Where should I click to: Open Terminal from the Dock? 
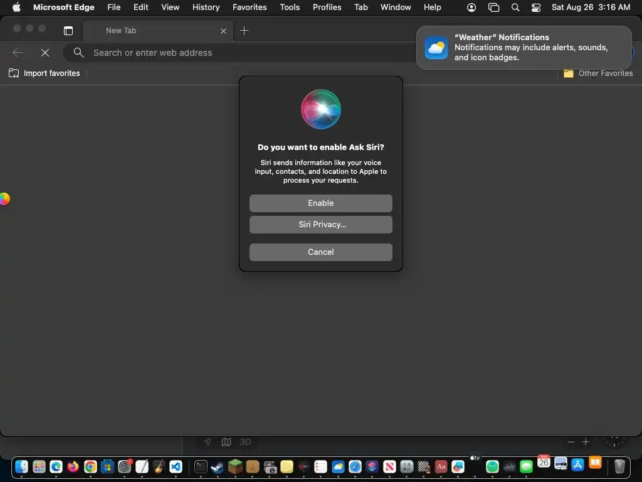pos(201,466)
